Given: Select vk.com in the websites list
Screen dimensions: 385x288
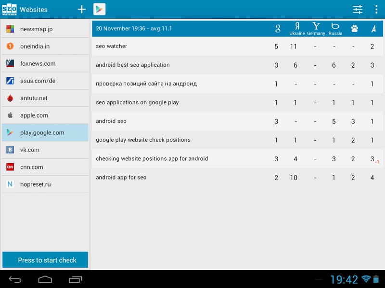Looking at the screenshot, I should [45, 150].
